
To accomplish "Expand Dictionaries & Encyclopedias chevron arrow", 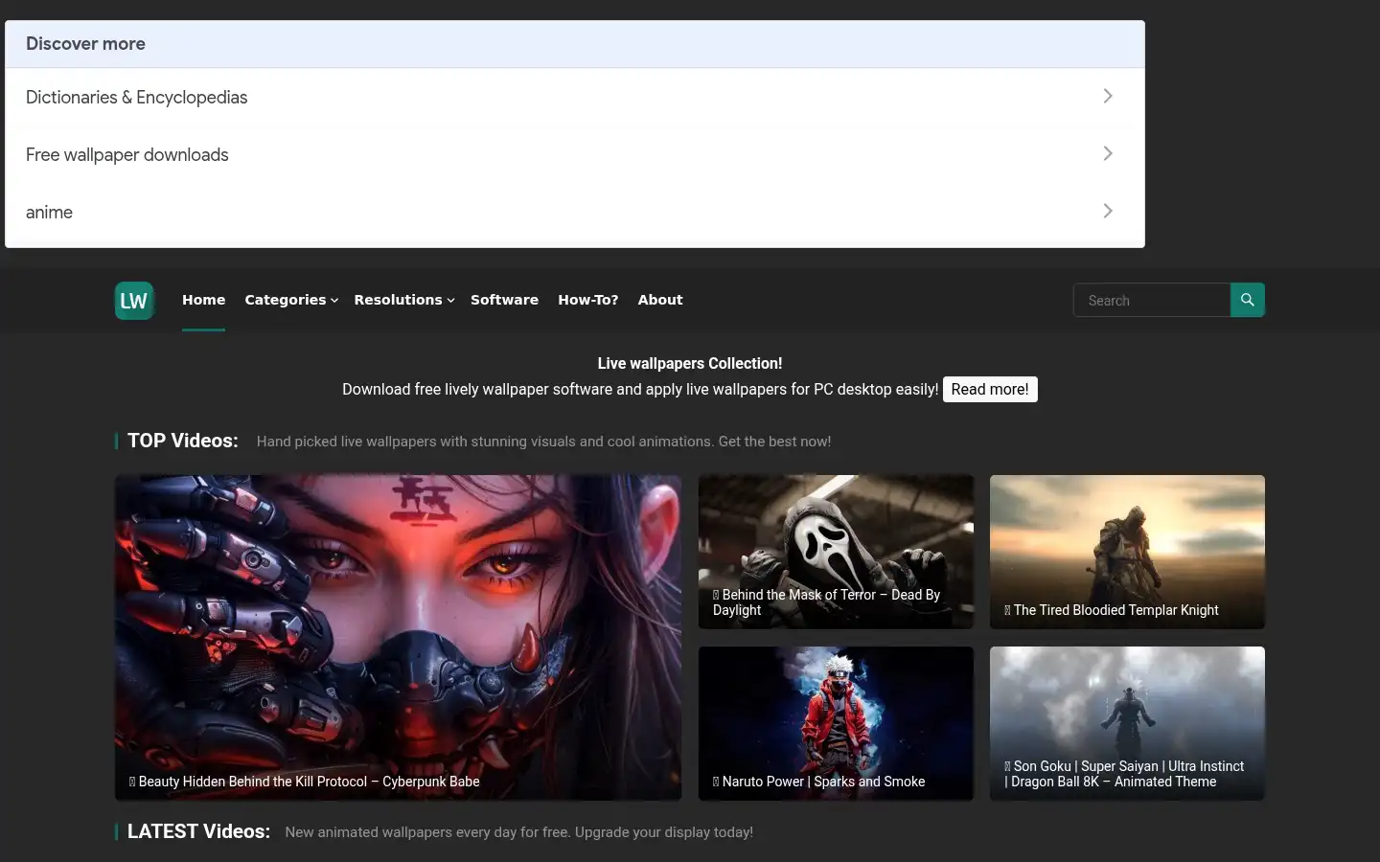I will point(1108,96).
